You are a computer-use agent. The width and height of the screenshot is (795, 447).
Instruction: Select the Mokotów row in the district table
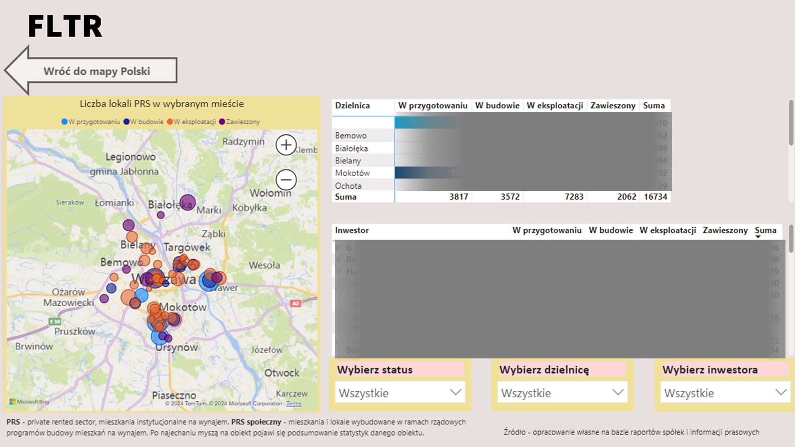coord(352,173)
